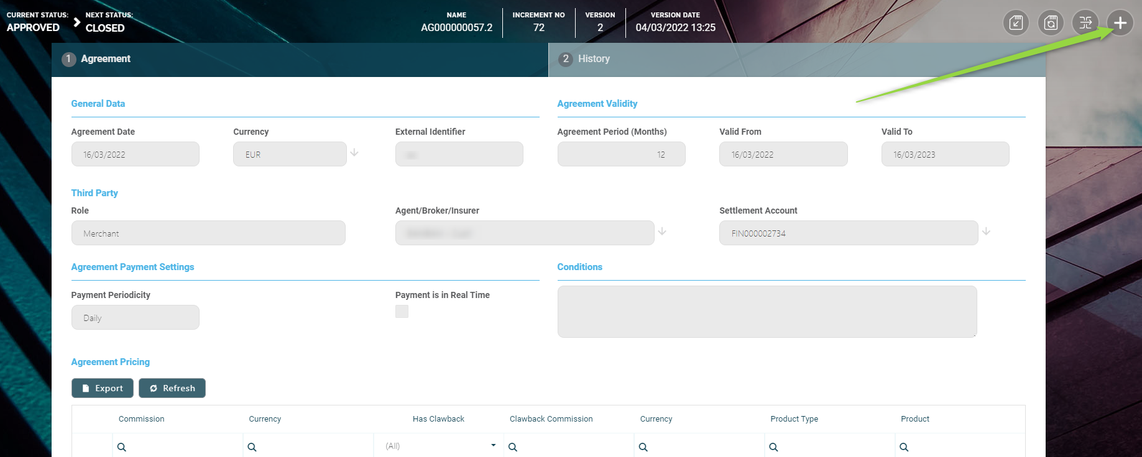This screenshot has width=1142, height=457.
Task: Click the Agreement Period (Months) field
Action: pos(620,155)
